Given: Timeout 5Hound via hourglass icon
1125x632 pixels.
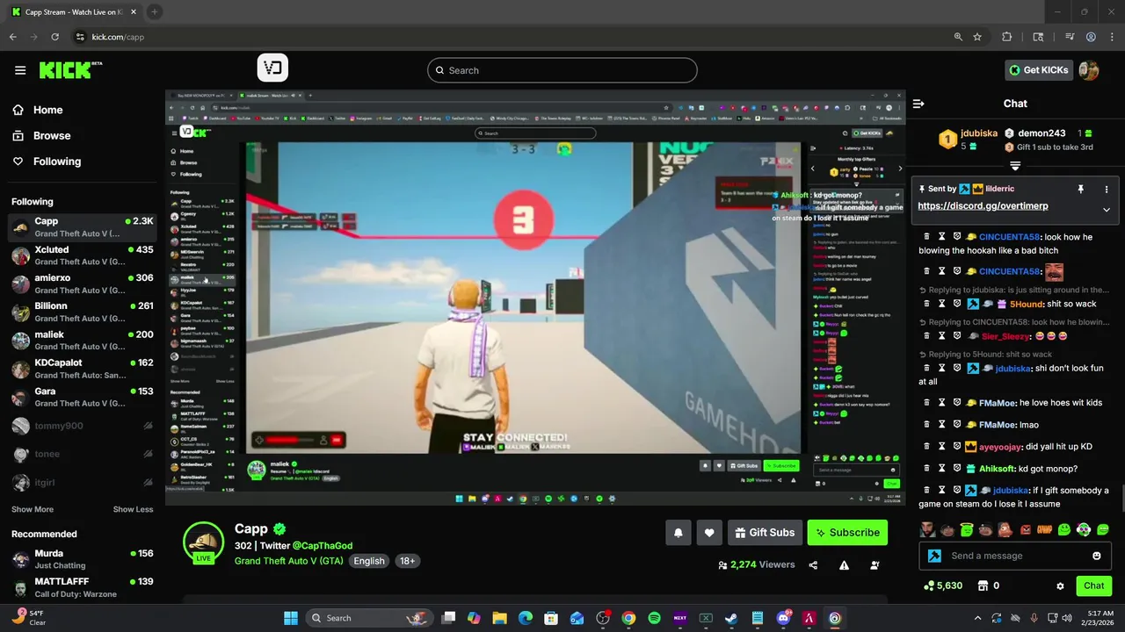Looking at the screenshot, I should point(942,304).
